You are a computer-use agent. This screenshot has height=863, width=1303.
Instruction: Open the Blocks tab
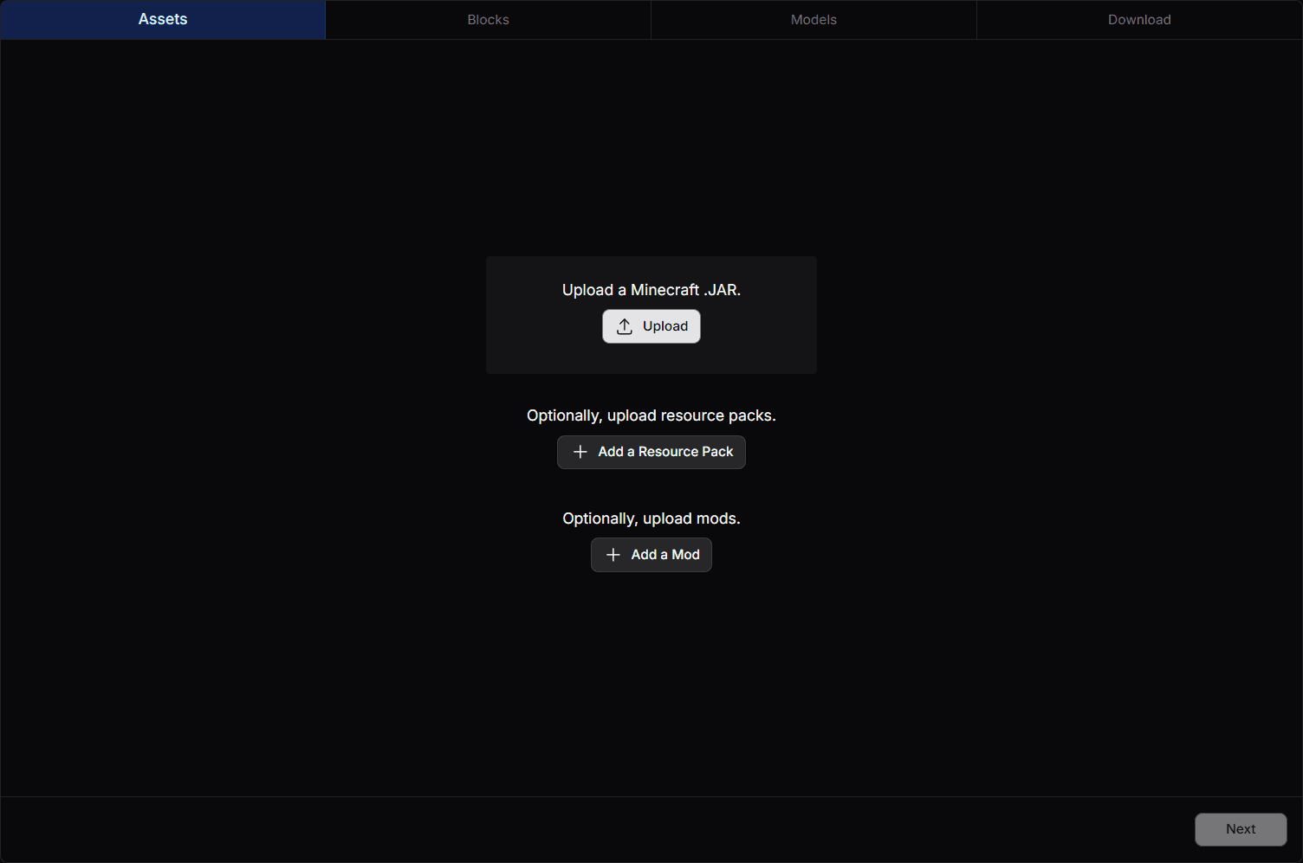point(488,19)
